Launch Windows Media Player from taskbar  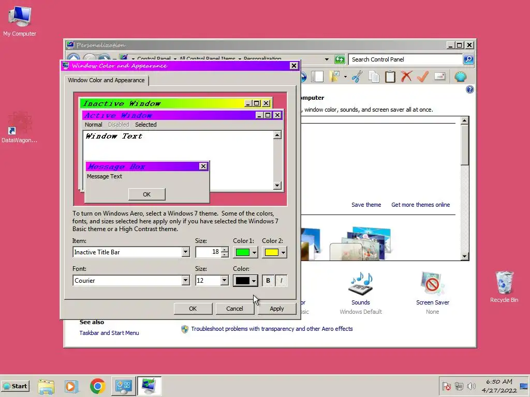pos(71,386)
